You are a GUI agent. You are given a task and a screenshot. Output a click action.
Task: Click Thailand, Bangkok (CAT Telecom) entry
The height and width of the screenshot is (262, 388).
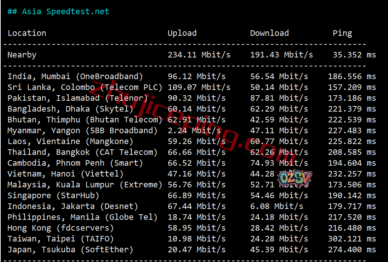click(x=83, y=152)
